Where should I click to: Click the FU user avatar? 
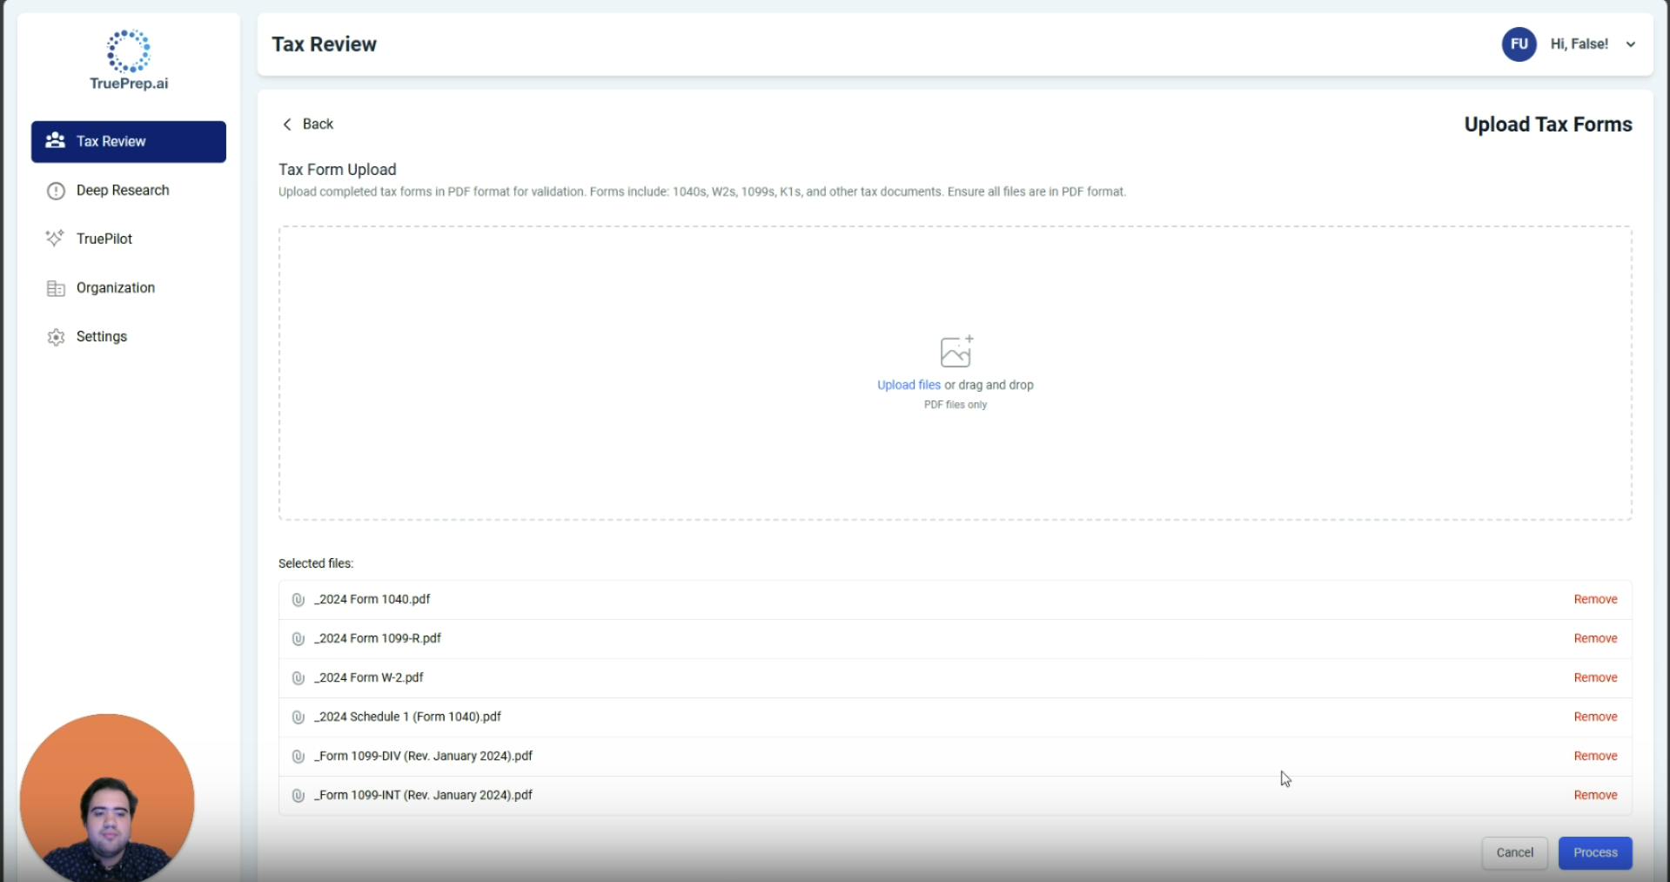click(x=1519, y=44)
